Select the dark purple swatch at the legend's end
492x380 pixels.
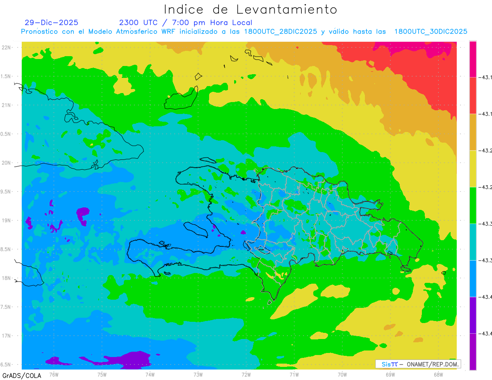click(x=473, y=351)
